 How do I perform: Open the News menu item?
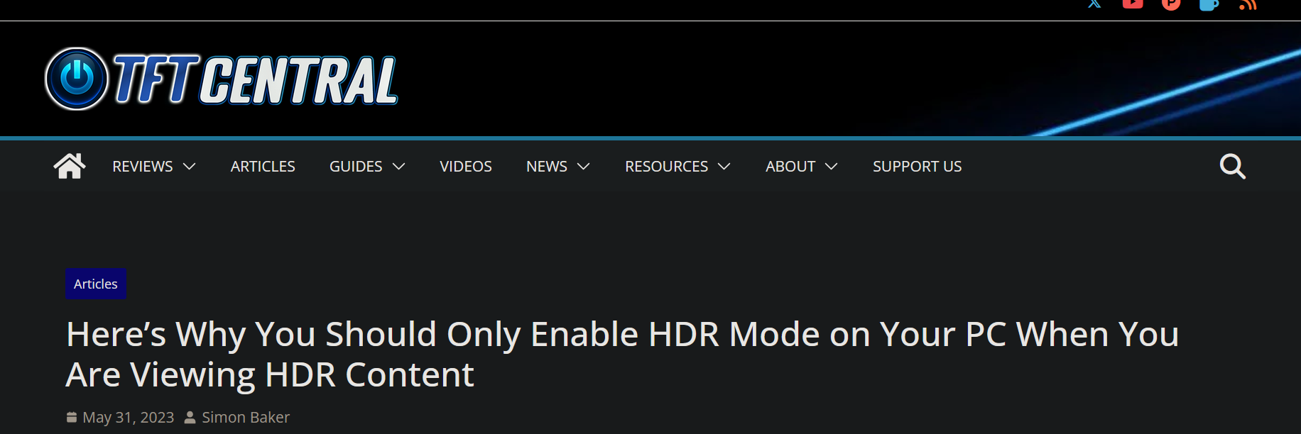547,166
